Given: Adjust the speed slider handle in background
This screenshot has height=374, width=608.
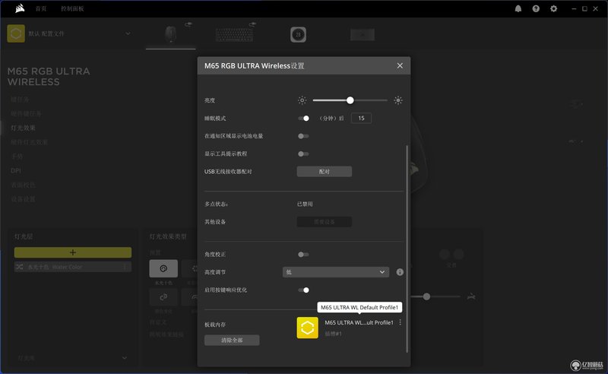Looking at the screenshot, I should pyautogui.click(x=426, y=296).
